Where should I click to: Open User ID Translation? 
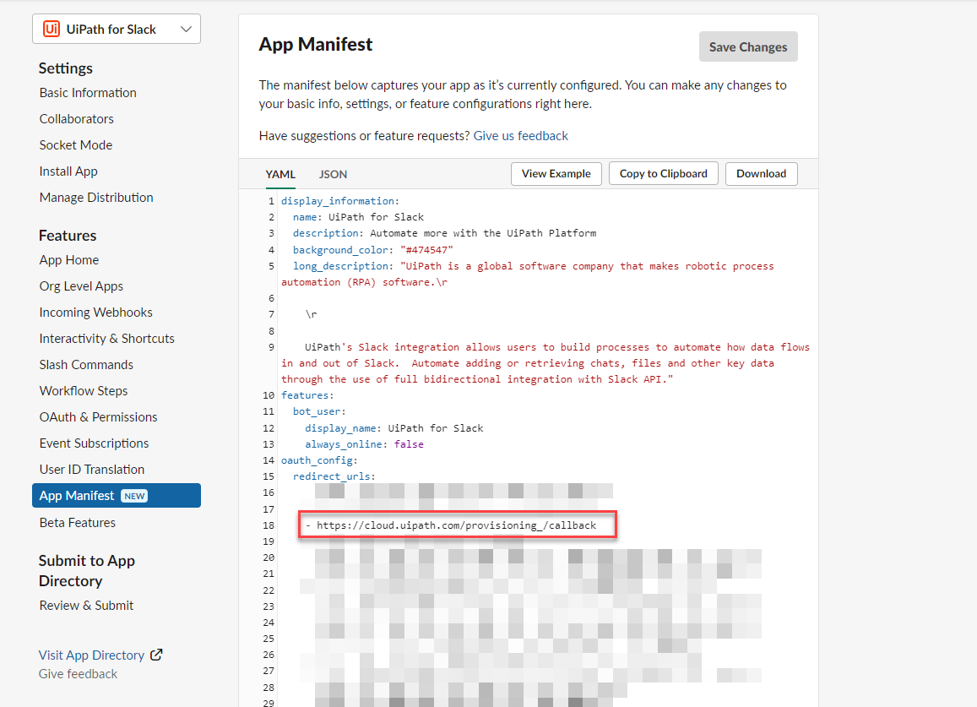click(x=91, y=470)
